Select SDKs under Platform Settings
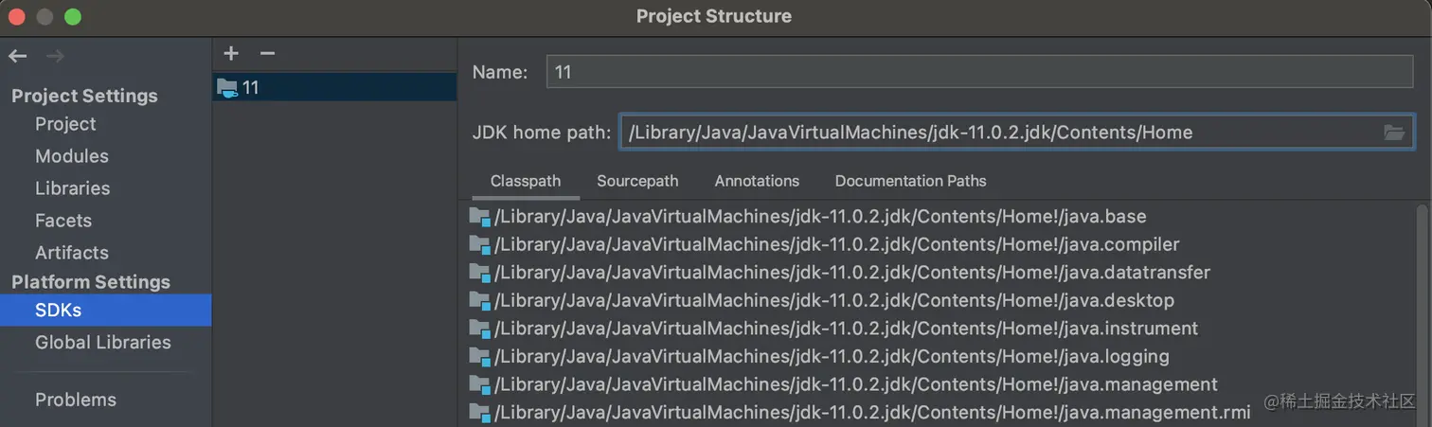 pos(105,310)
